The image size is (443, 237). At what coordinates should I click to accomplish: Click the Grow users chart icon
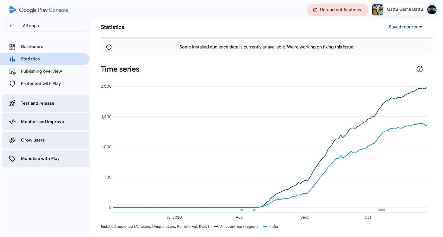pyautogui.click(x=12, y=140)
